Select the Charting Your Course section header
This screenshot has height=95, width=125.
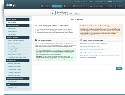[x=18, y=26]
